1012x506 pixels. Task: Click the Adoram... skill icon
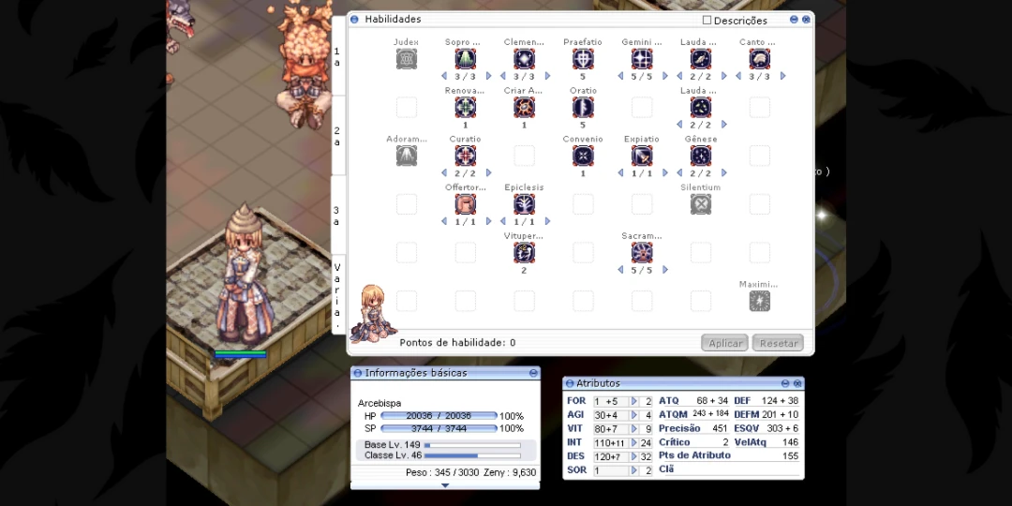tap(407, 156)
